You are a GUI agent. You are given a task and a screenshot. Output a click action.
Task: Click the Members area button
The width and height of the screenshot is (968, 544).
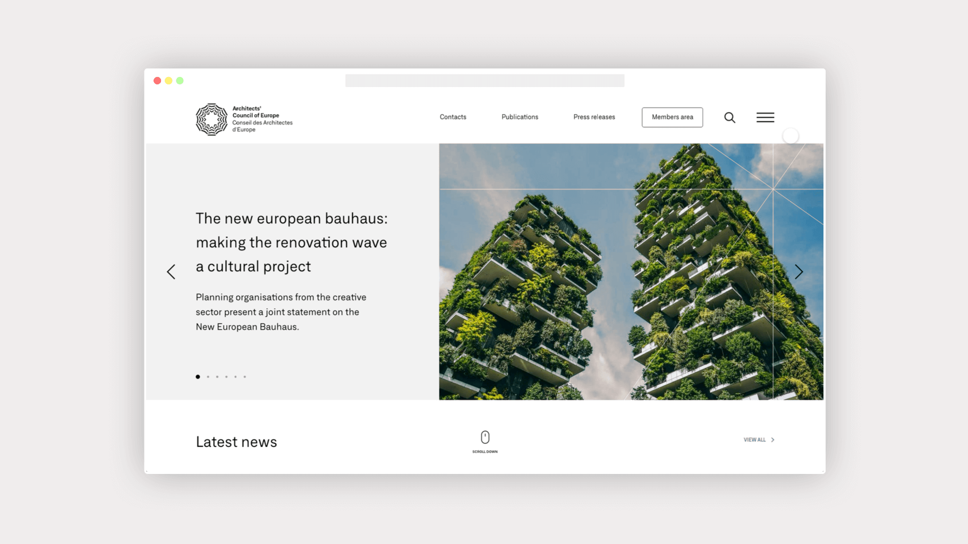[x=672, y=117]
